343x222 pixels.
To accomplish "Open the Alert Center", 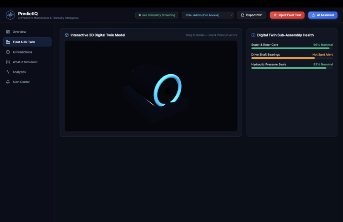I will (27, 82).
